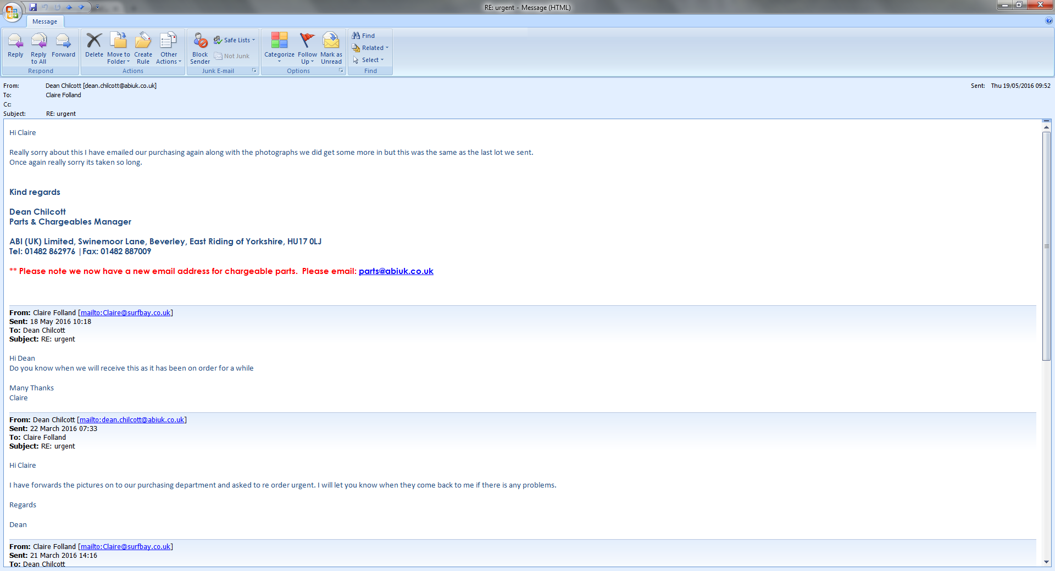
Task: Click Claire's mailto link in 21 March header
Action: point(125,547)
